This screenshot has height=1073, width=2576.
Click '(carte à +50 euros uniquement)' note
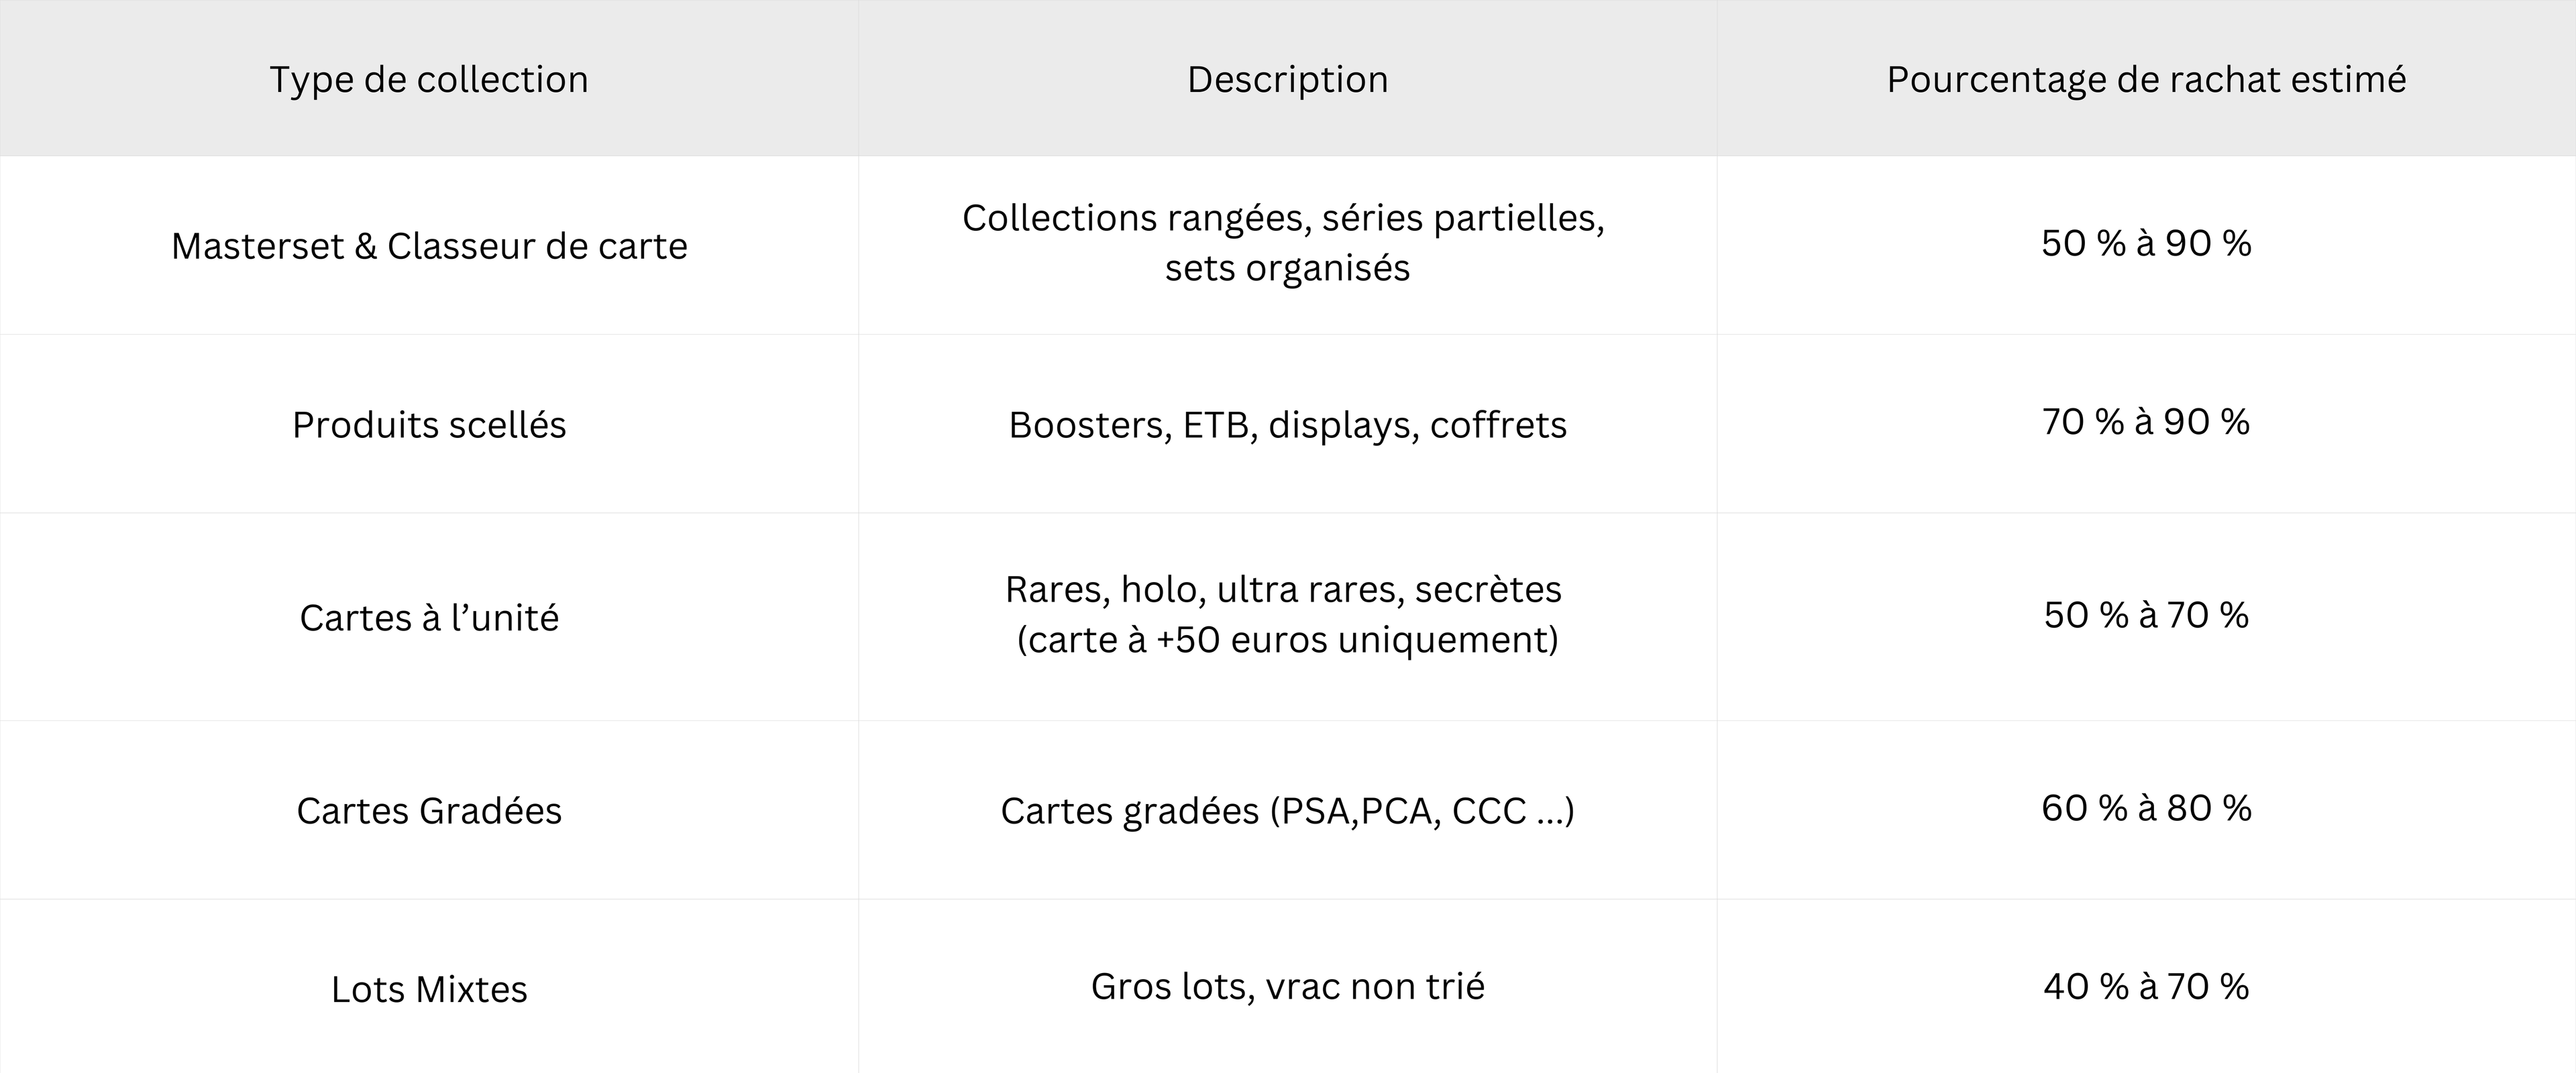(1287, 640)
